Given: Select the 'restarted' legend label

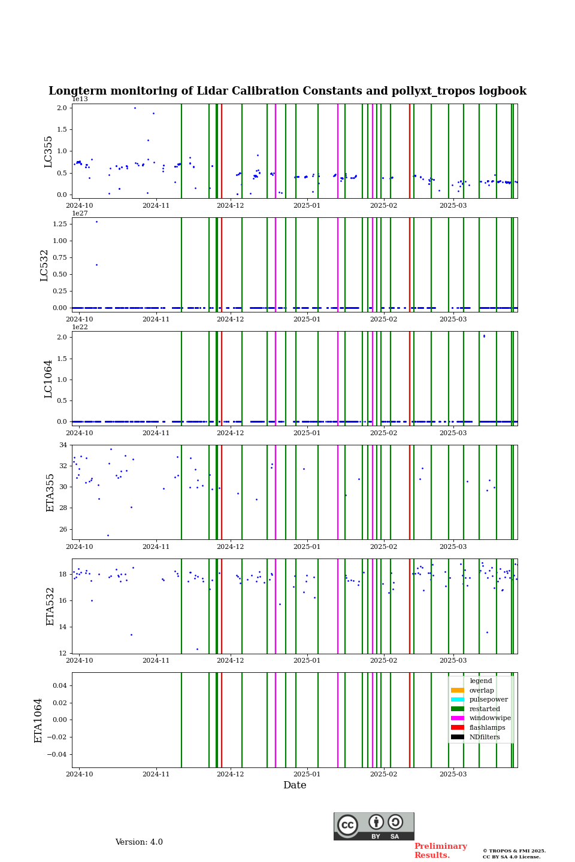Looking at the screenshot, I should click(485, 709).
